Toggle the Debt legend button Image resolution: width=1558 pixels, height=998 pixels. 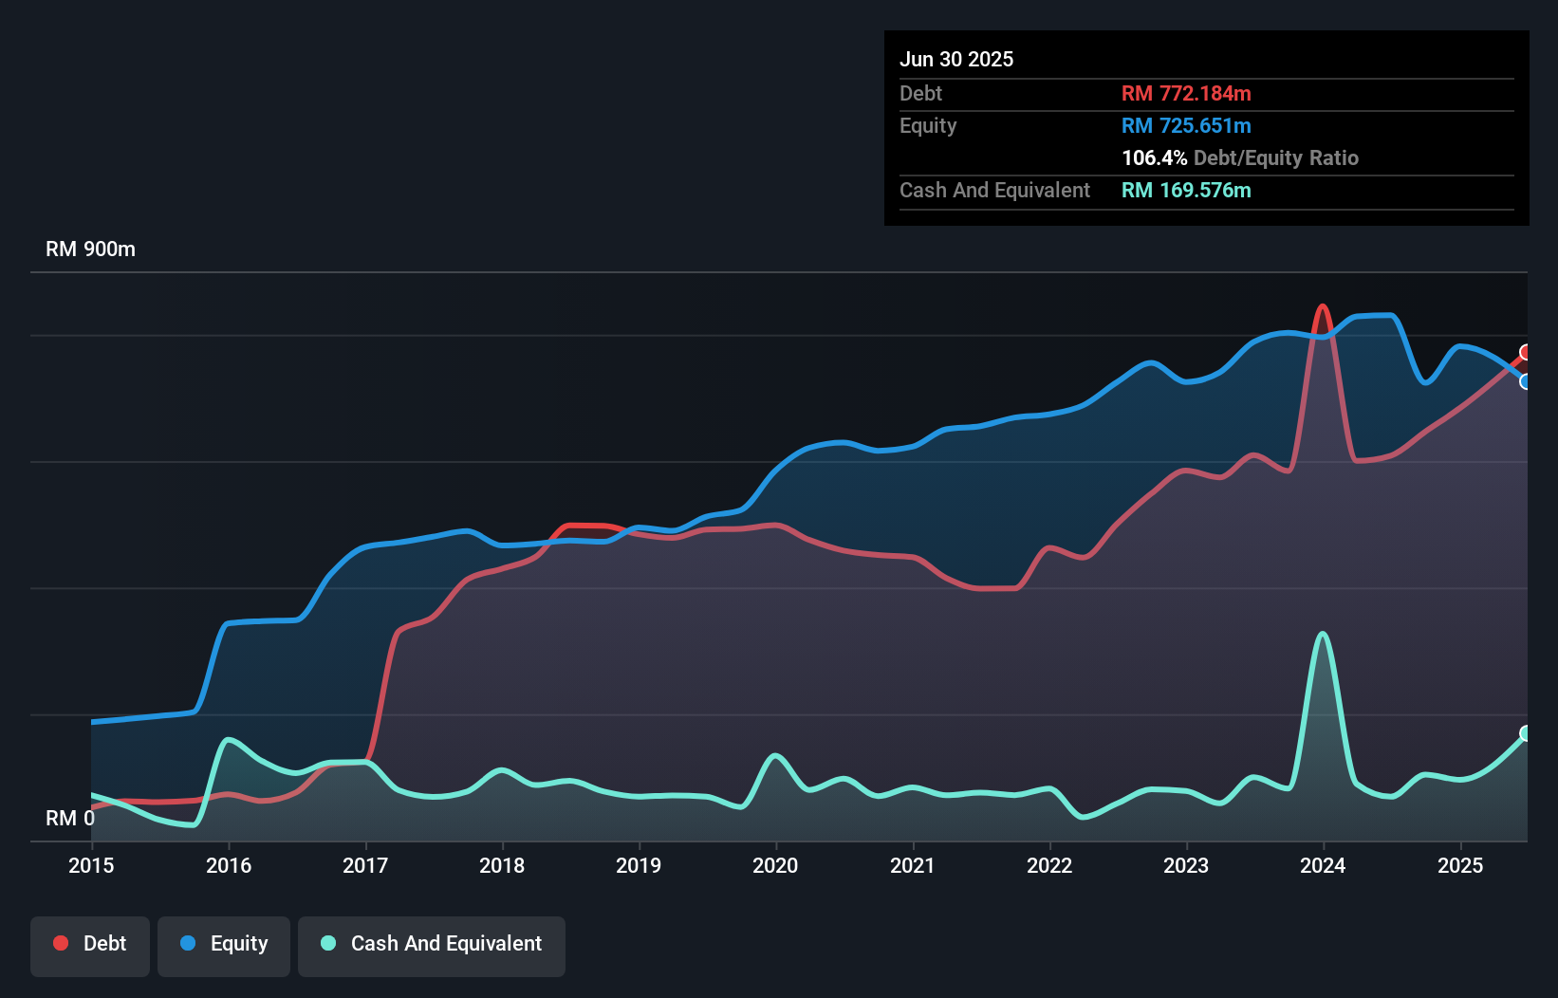point(90,944)
